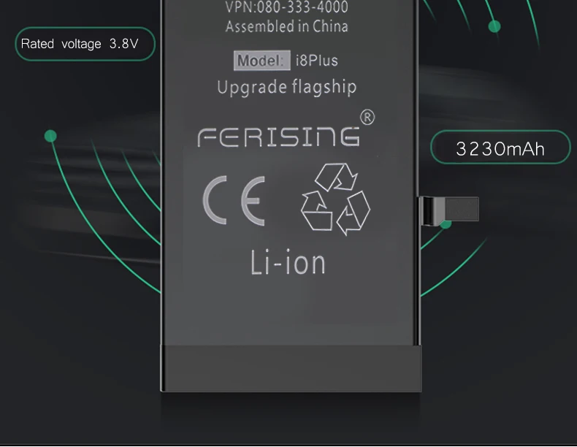Click the CE certification mark
The image size is (577, 447).
(x=234, y=200)
